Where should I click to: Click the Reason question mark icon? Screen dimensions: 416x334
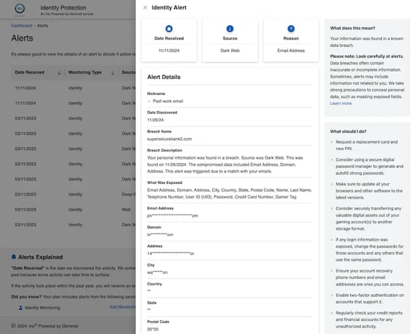point(291,28)
